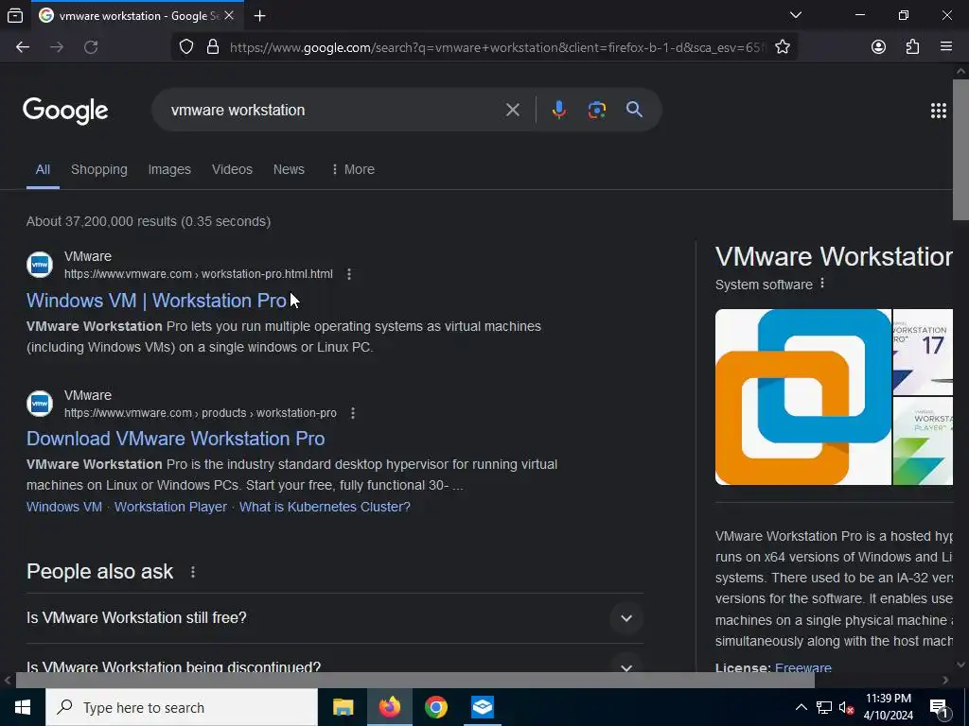Open the More search filters menu
969x726 pixels.
coord(353,170)
